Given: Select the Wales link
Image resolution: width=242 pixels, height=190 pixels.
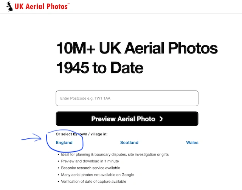Looking at the screenshot, I should (192, 143).
